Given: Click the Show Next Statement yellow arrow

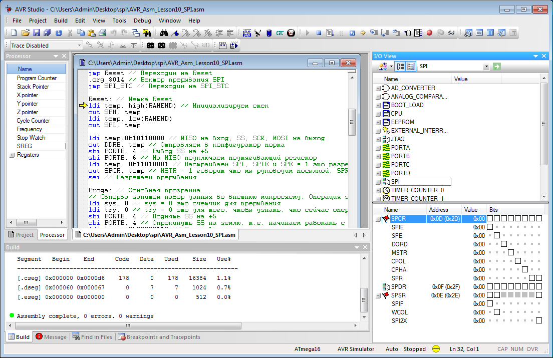Looking at the screenshot, I should pos(363,33).
